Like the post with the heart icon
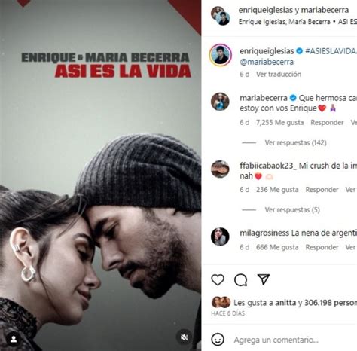Image resolution: width=357 pixels, height=351 pixels. (x=218, y=279)
